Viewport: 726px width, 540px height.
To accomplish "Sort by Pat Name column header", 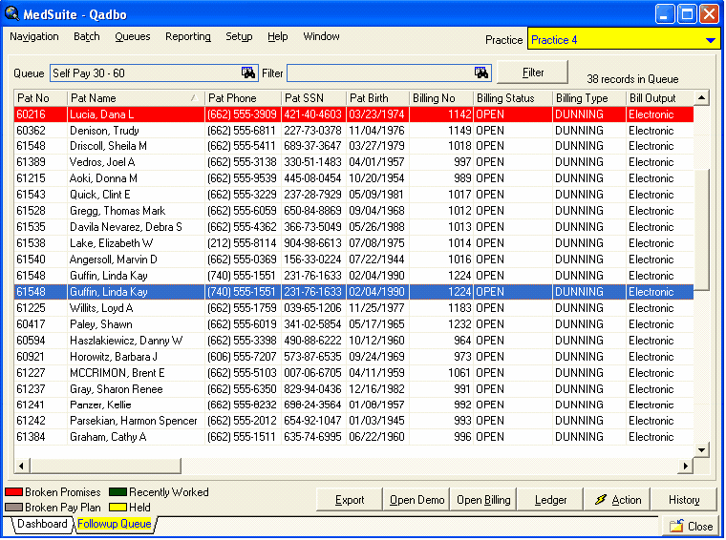I will pos(136,98).
